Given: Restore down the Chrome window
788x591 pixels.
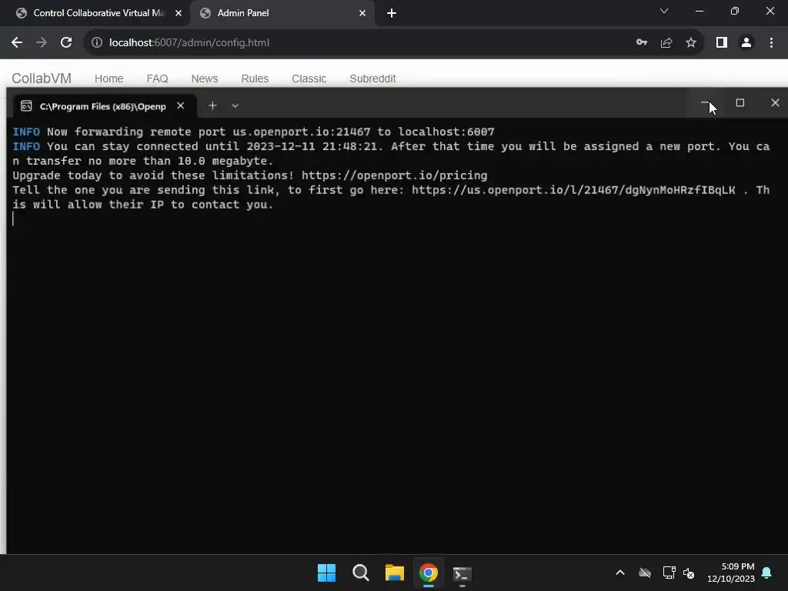Looking at the screenshot, I should (735, 11).
